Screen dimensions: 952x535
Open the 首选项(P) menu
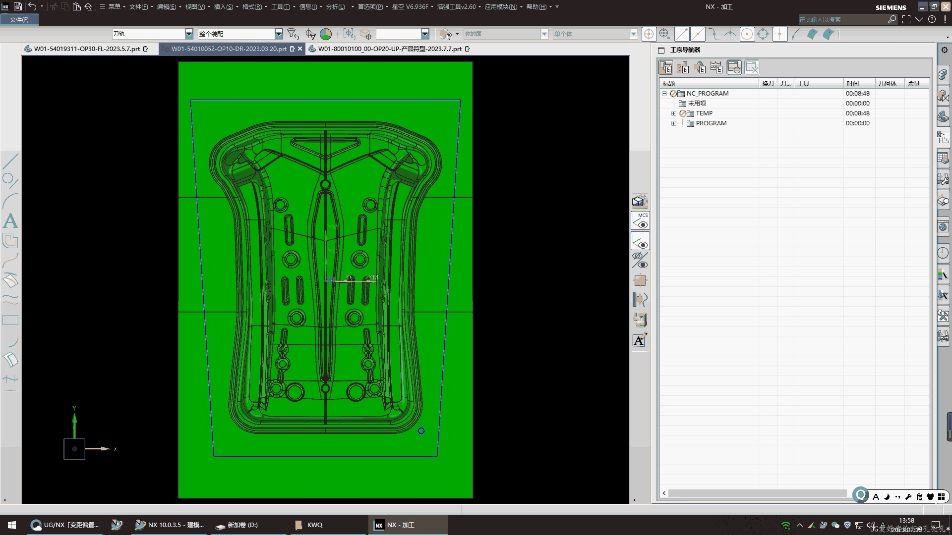[373, 6]
